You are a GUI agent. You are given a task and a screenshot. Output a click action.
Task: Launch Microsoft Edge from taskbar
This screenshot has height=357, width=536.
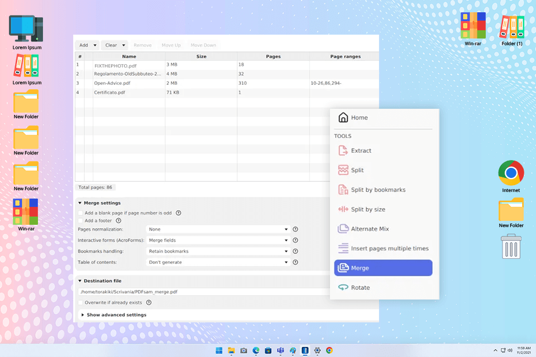pos(256,350)
